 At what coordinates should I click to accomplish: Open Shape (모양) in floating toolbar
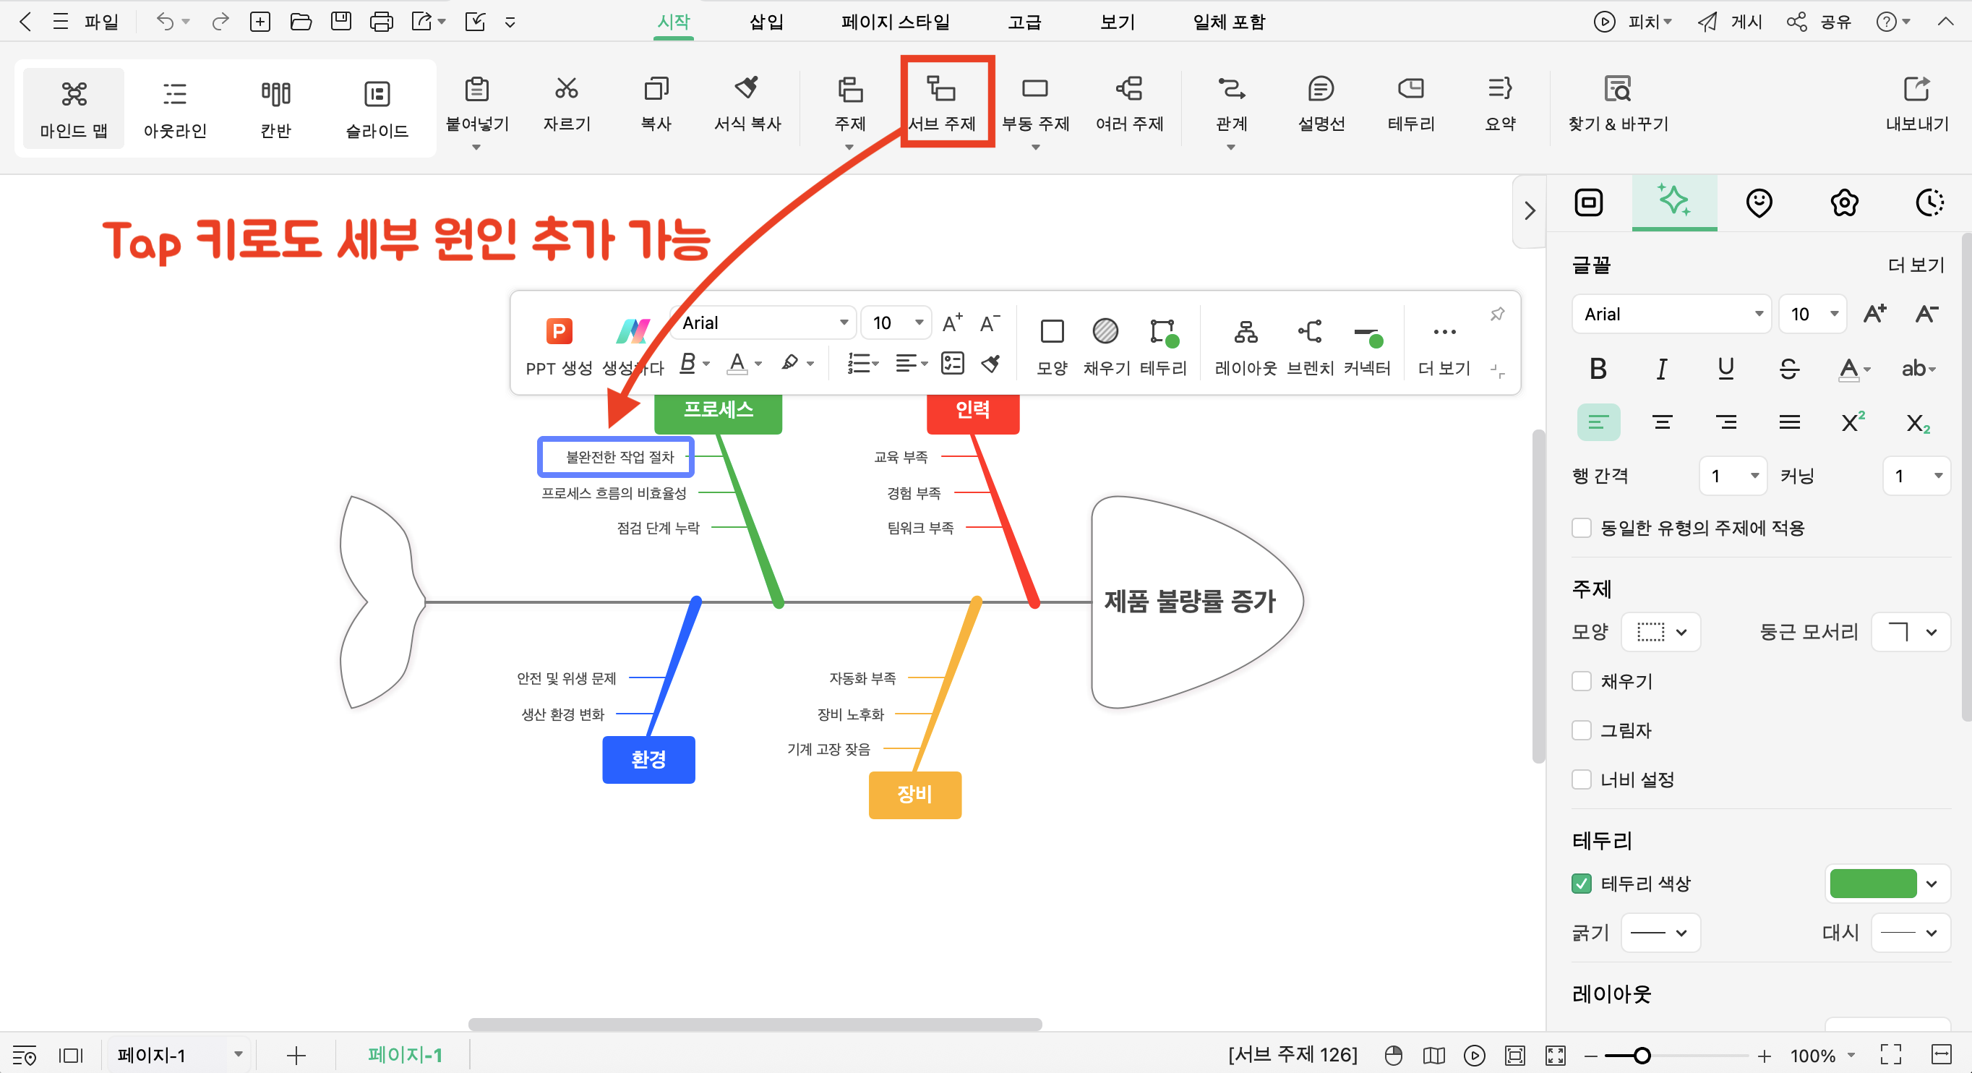(1052, 346)
